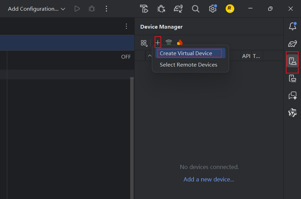Click the API column header
301x199 pixels.
coord(246,56)
